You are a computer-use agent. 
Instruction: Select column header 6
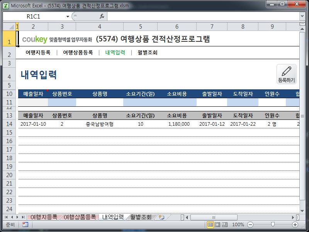click(177, 26)
